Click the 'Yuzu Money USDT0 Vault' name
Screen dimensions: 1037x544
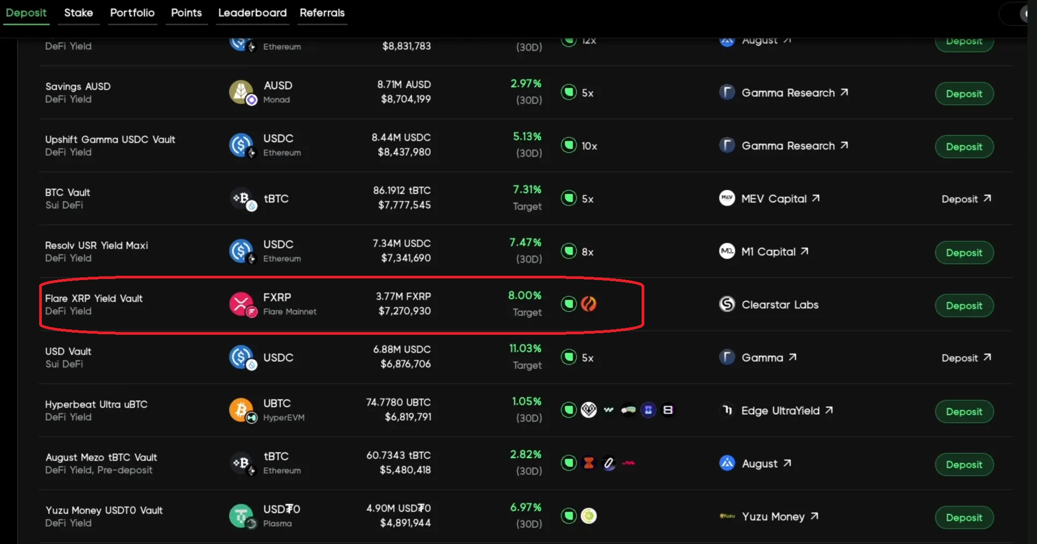click(104, 510)
